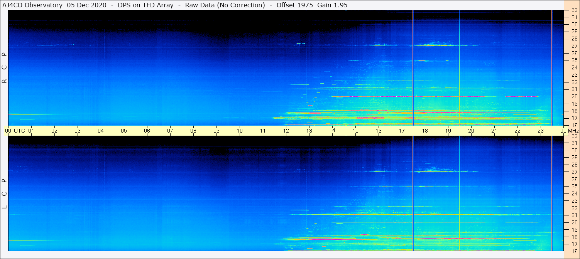Click the 20 frequency label in LCP panel
Screen dimensions: 580x259
574,222
